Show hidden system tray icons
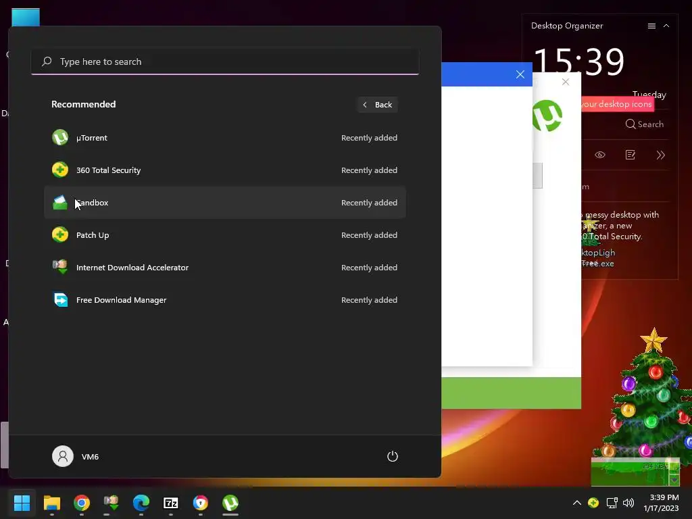Viewport: 692px width, 519px height. (577, 503)
